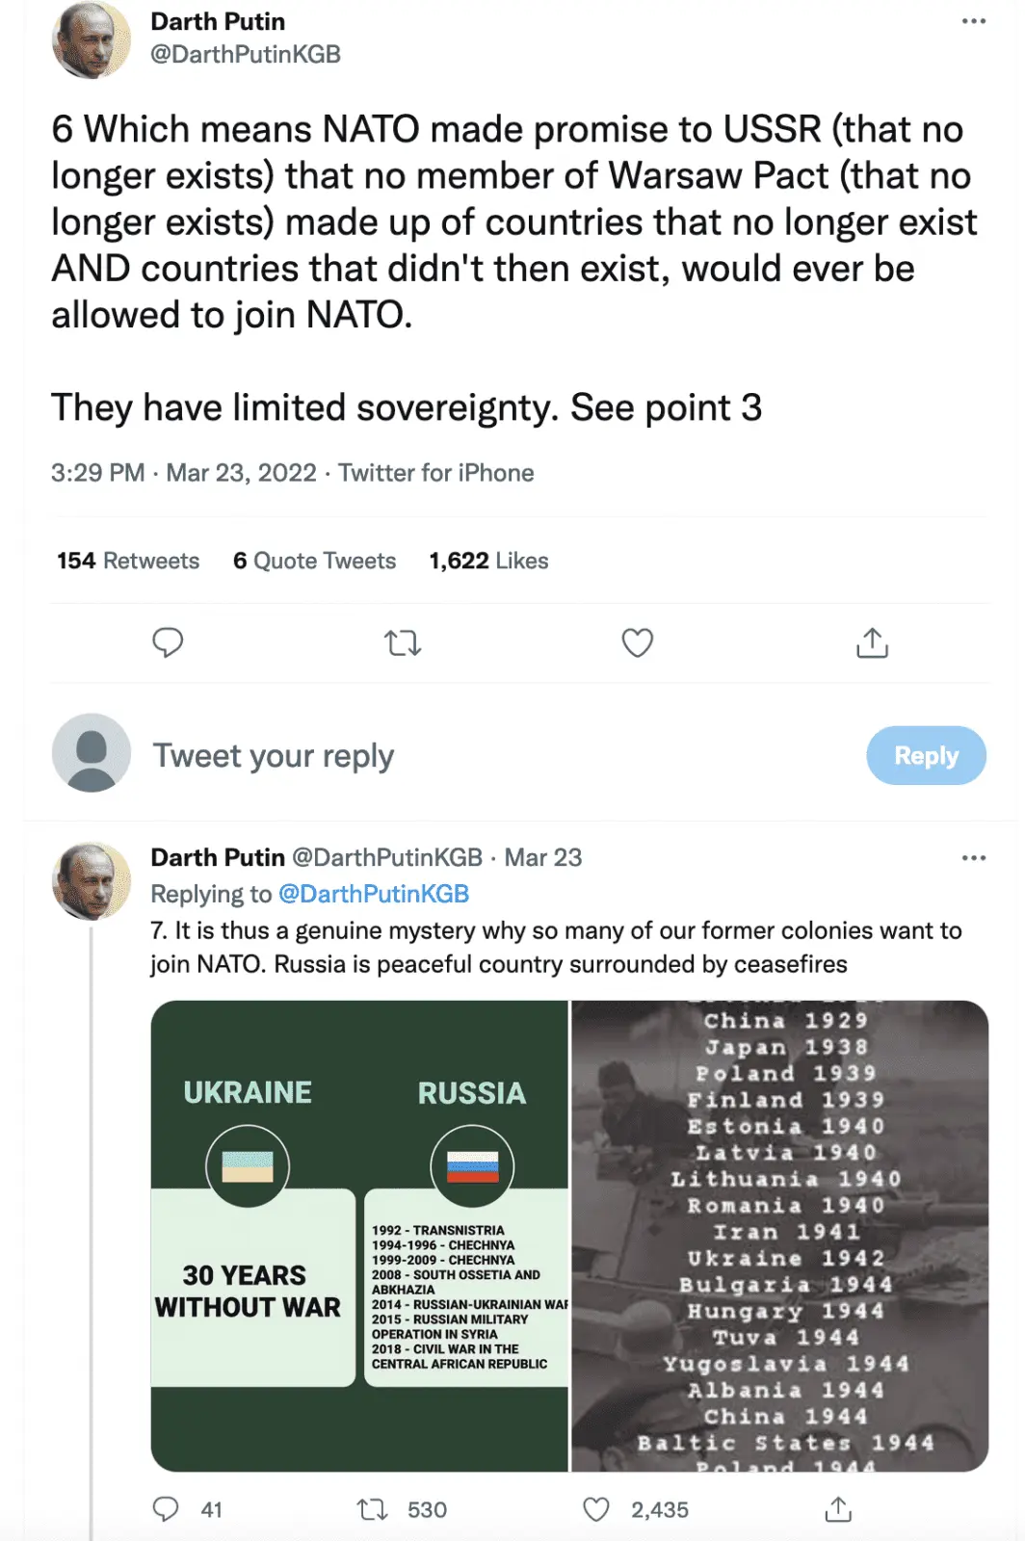Click the reply bubble icon under main tweet
The image size is (1025, 1541).
[168, 642]
